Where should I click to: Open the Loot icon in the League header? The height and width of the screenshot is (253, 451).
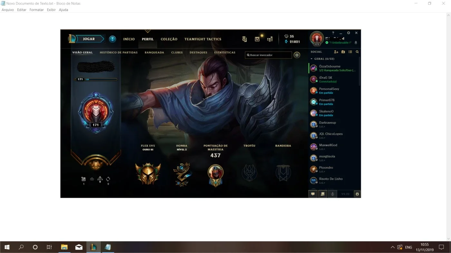click(x=257, y=39)
